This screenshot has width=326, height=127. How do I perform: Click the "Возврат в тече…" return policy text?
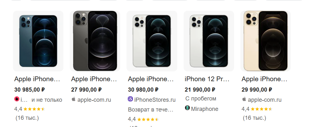pyautogui.click(x=151, y=110)
